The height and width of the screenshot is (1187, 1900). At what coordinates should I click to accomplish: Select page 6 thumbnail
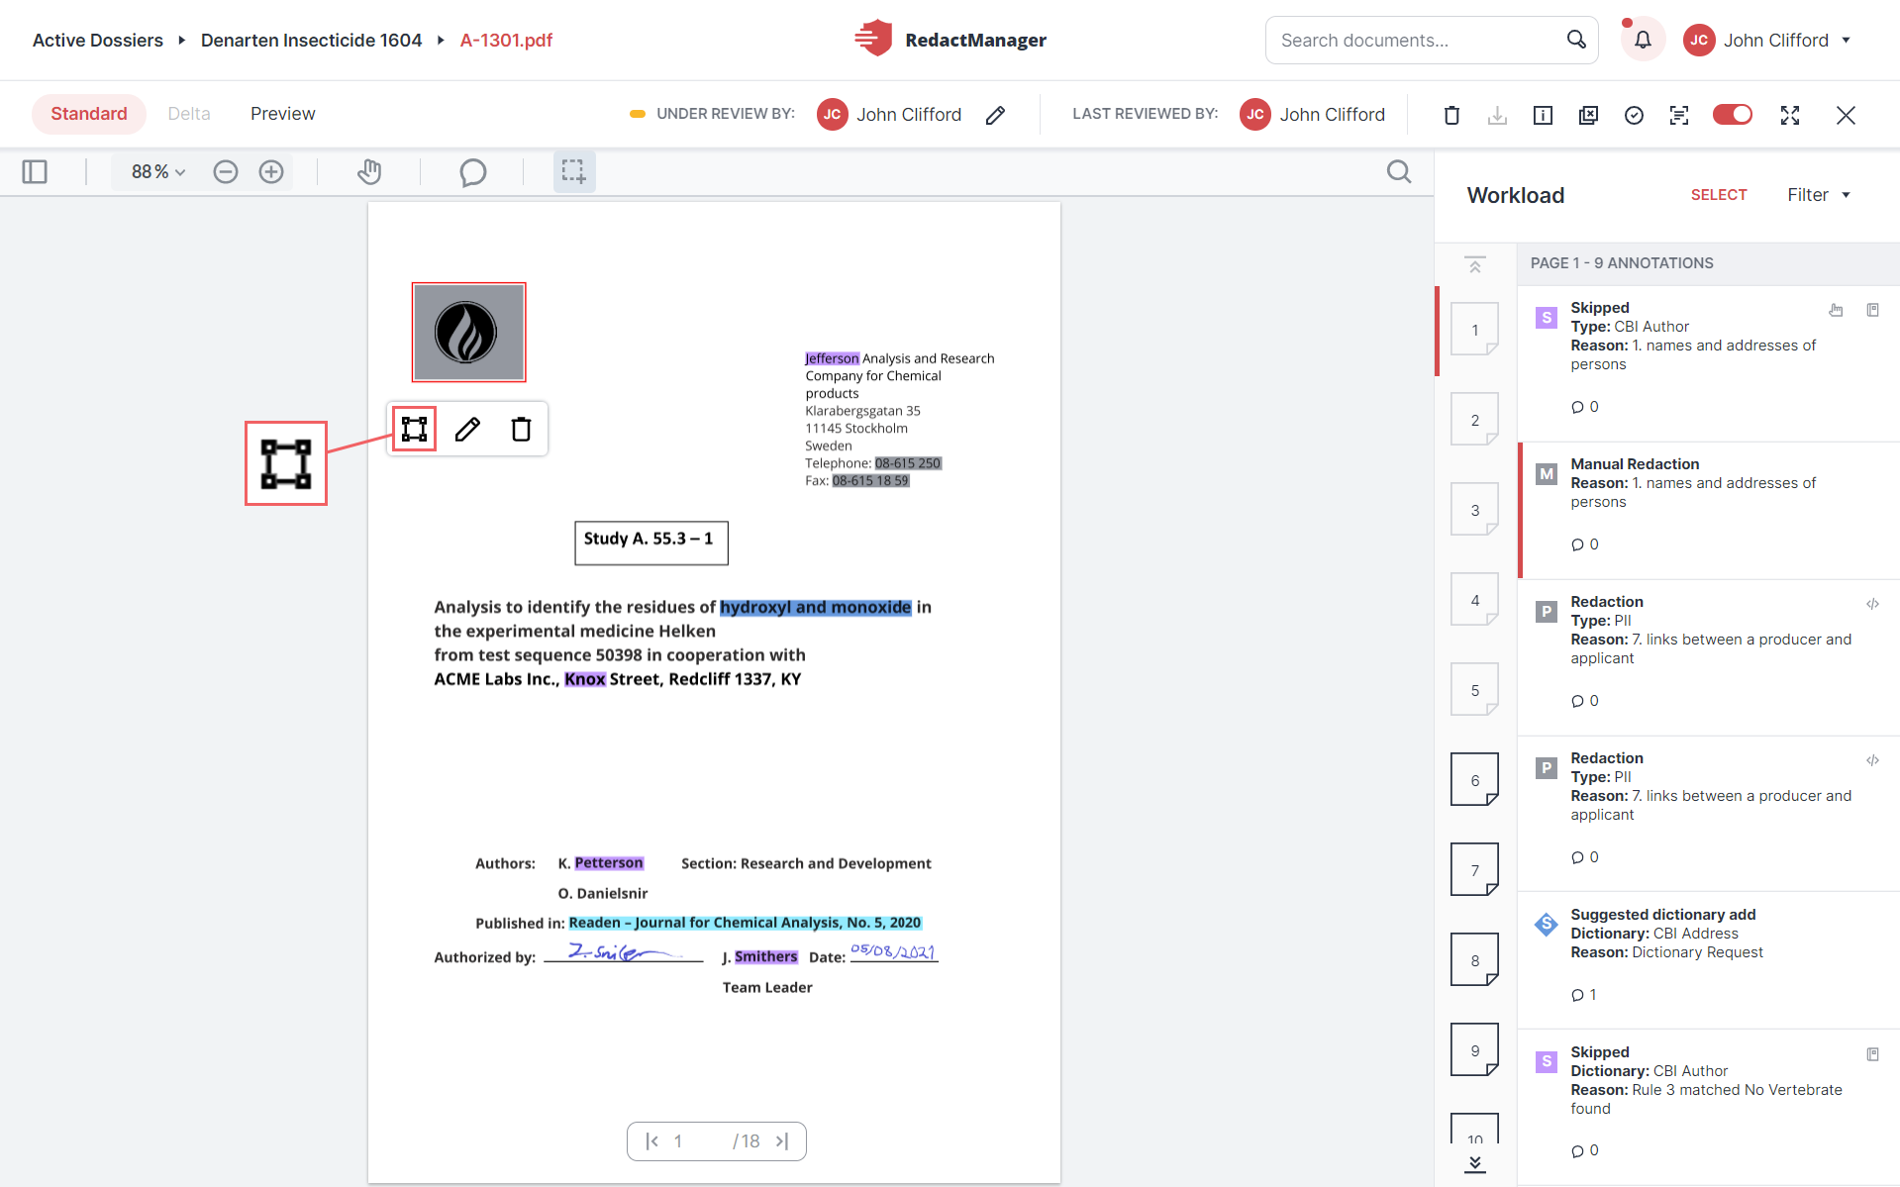[1474, 780]
